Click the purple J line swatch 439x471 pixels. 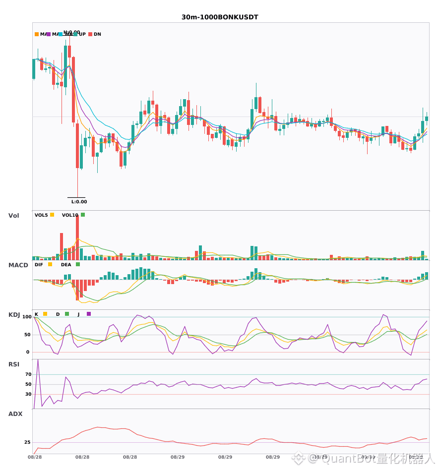89,314
